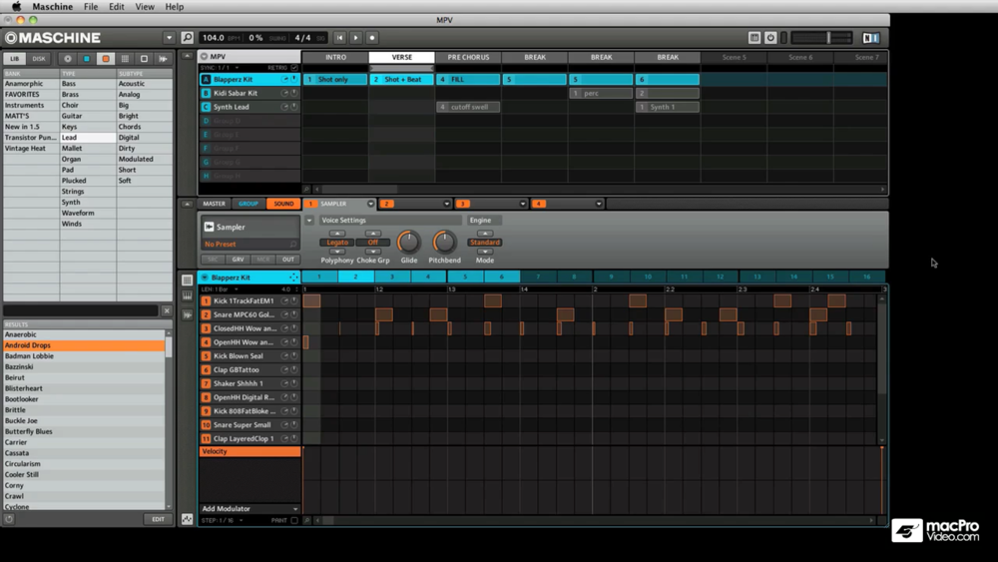Switch to the GROUP tab
998x562 pixels.
[249, 204]
